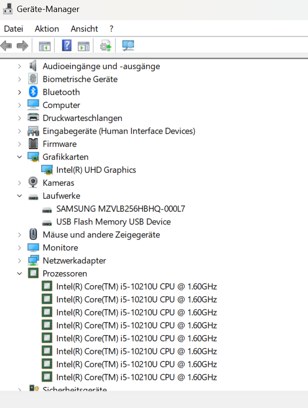
Task: Click the mouse icon for Mäuse category
Action: point(33,234)
